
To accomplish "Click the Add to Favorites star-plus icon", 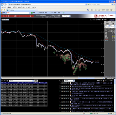I will pos(4,10).
